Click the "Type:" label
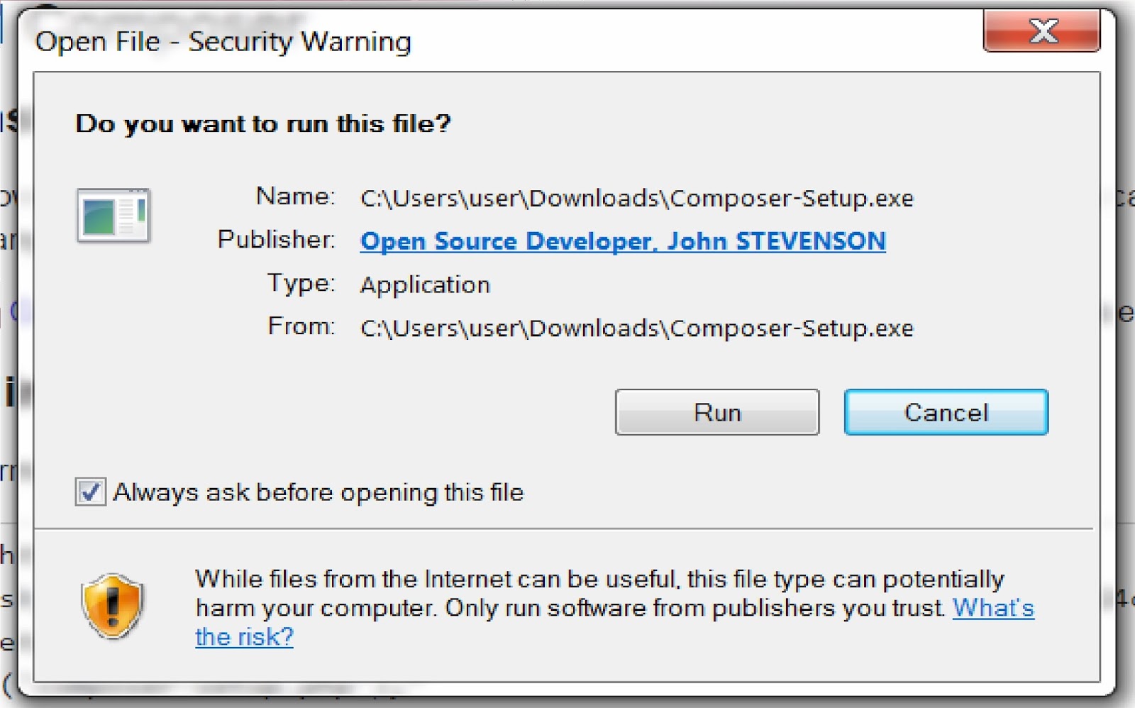This screenshot has width=1135, height=708. [x=301, y=283]
